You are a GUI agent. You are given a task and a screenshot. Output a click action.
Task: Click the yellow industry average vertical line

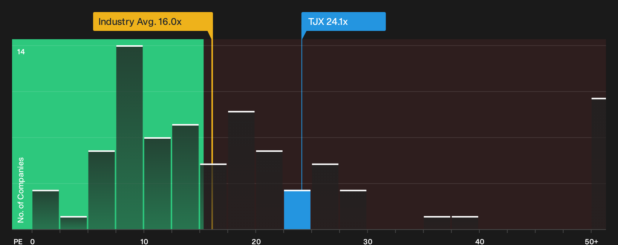click(x=212, y=134)
